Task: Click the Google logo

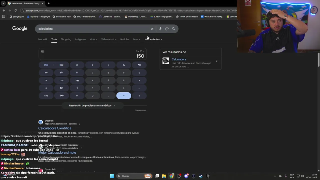Action: pos(20,28)
